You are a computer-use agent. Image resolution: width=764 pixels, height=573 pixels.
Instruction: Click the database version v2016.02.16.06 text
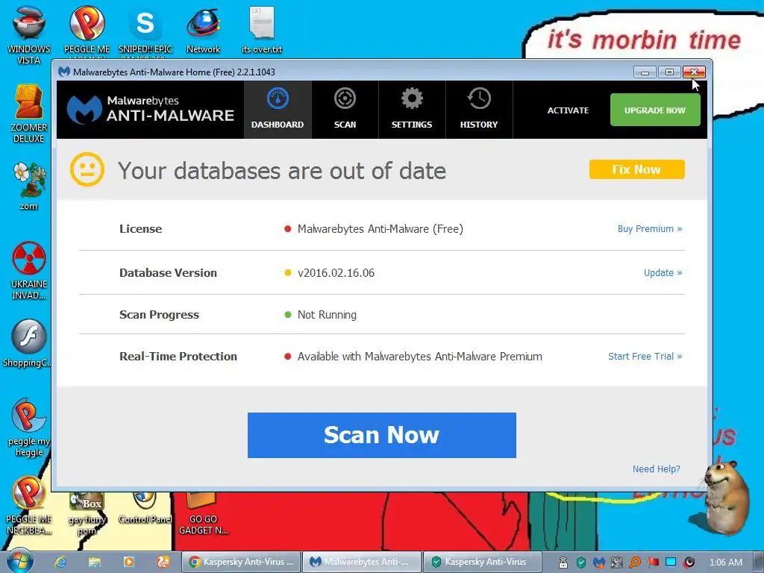pyautogui.click(x=336, y=273)
